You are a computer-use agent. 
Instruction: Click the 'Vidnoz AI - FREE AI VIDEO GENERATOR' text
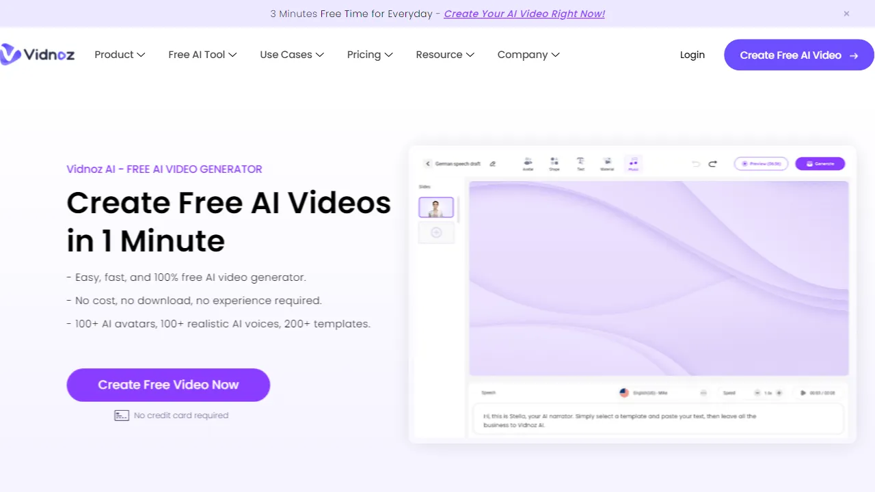click(164, 169)
